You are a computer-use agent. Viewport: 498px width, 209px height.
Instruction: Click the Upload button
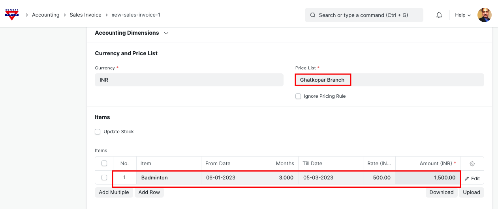471,192
